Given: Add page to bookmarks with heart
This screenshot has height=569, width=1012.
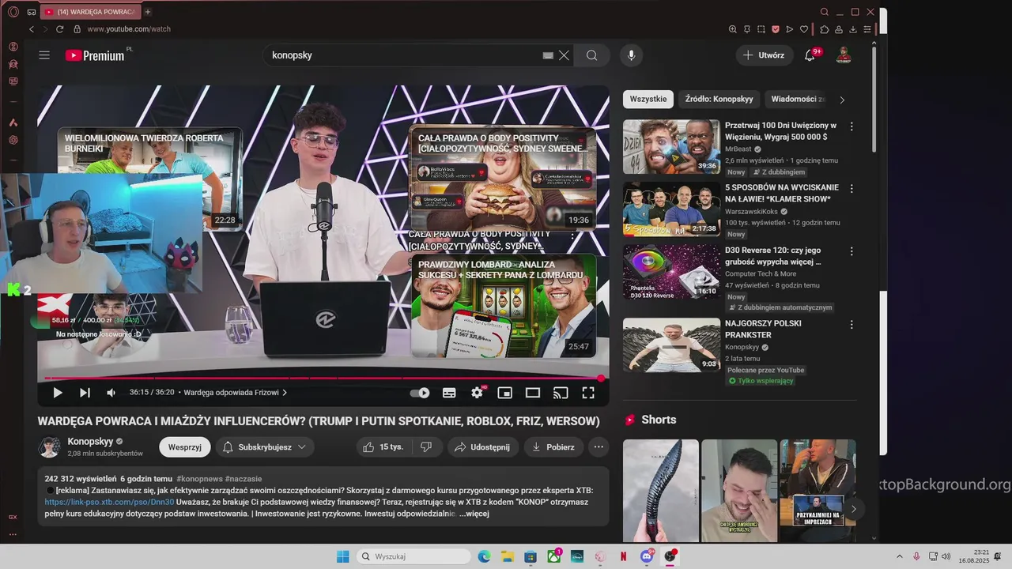Looking at the screenshot, I should (804, 29).
